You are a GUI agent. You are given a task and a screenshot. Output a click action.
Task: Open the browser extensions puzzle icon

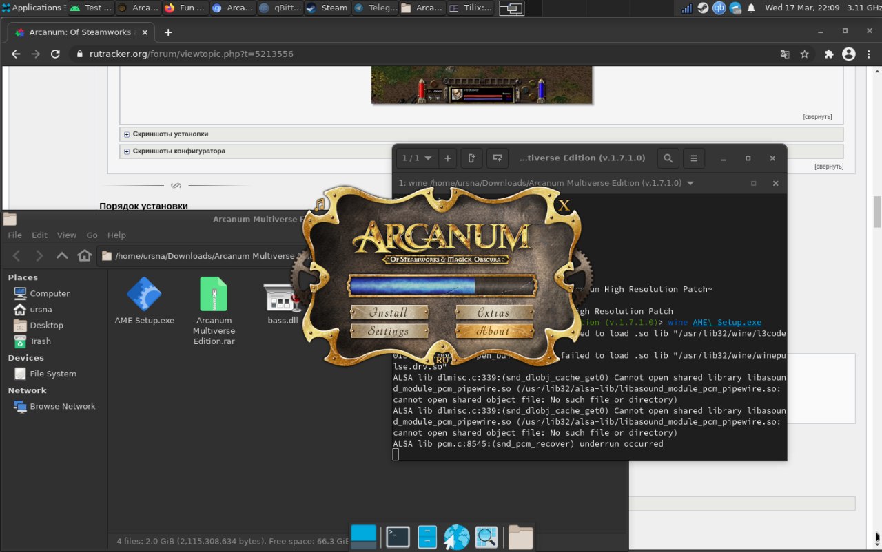[829, 54]
